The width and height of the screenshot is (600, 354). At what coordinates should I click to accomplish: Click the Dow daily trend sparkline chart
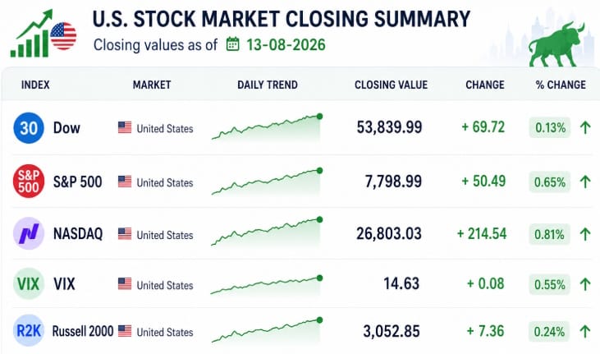coord(267,127)
